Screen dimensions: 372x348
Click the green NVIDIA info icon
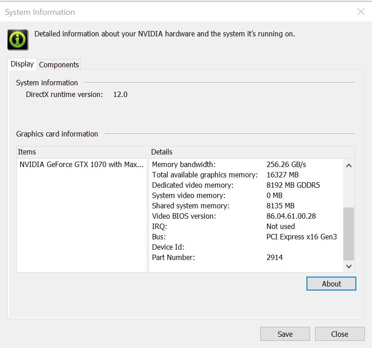18,40
